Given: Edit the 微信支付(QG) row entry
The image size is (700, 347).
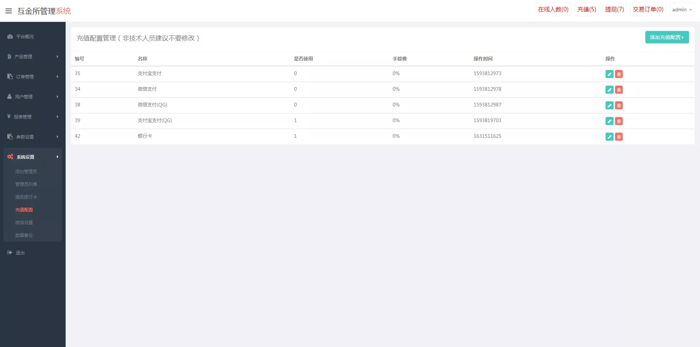Looking at the screenshot, I should 609,105.
